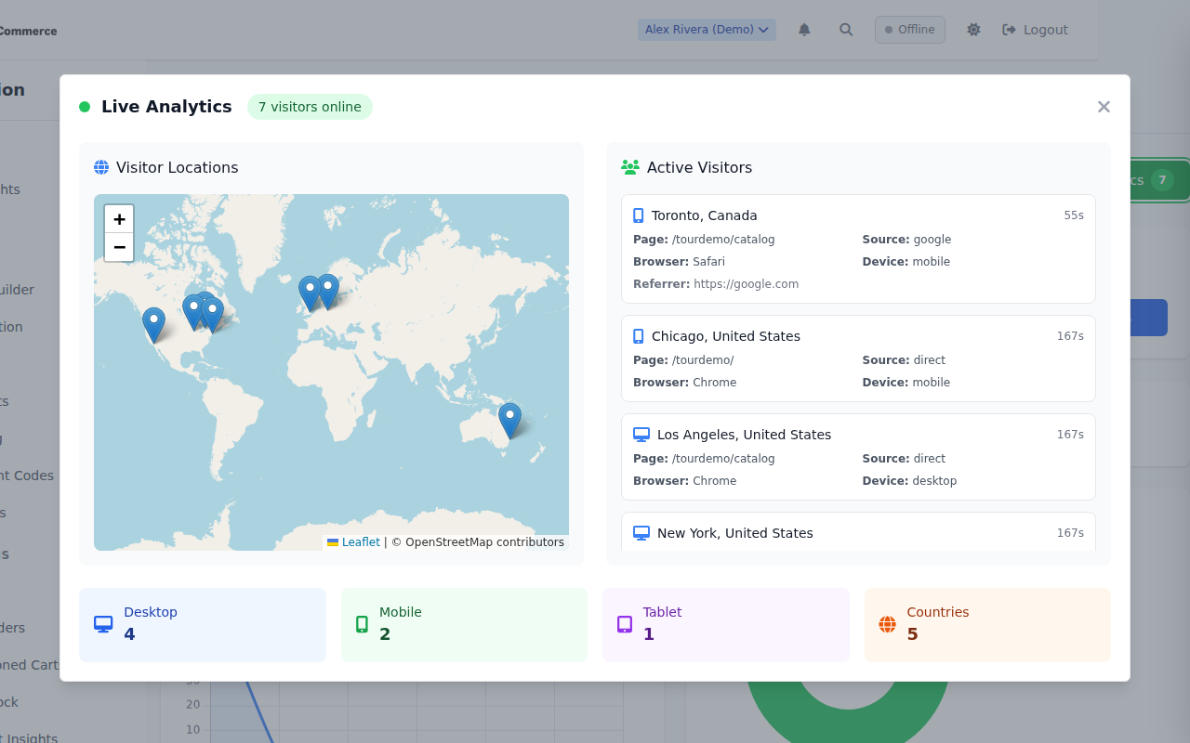
Task: Click the 55s time on Toronto card
Action: pyautogui.click(x=1074, y=215)
